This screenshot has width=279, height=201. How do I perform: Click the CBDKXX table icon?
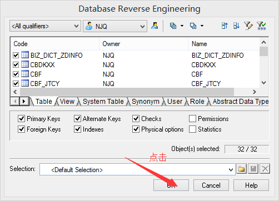pyautogui.click(x=25, y=64)
